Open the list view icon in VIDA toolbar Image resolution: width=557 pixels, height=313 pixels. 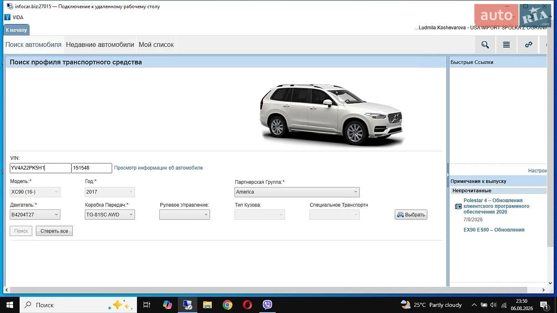[x=506, y=45]
